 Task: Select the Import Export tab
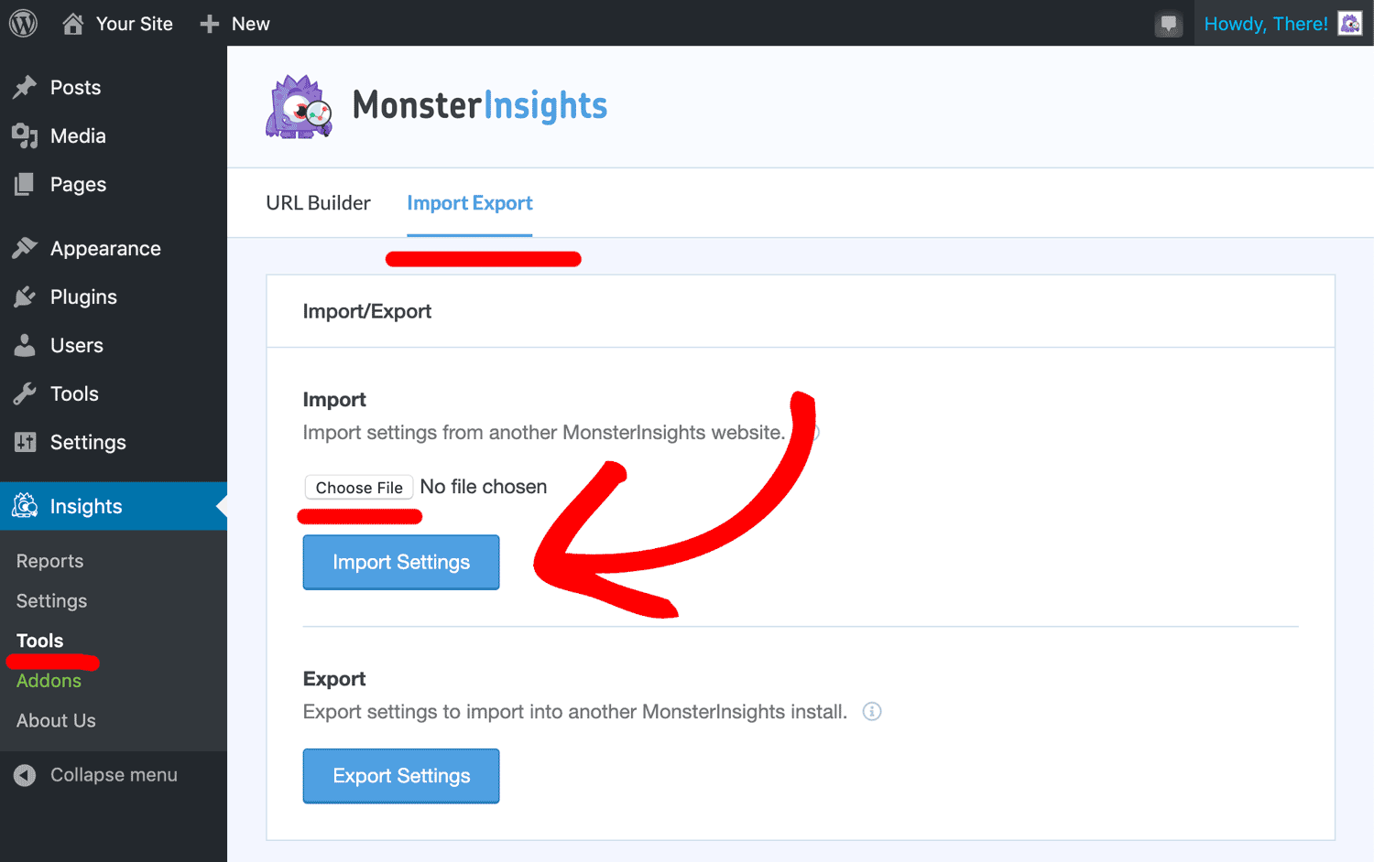coord(470,202)
